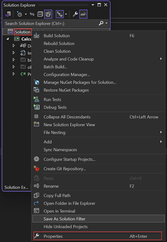Collapse the Calcu project tree node
Image resolution: width=167 pixels, height=242 pixels.
click(8, 39)
